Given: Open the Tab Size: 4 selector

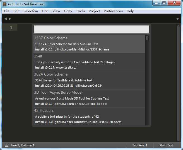Looking at the screenshot, I should pos(140,145).
